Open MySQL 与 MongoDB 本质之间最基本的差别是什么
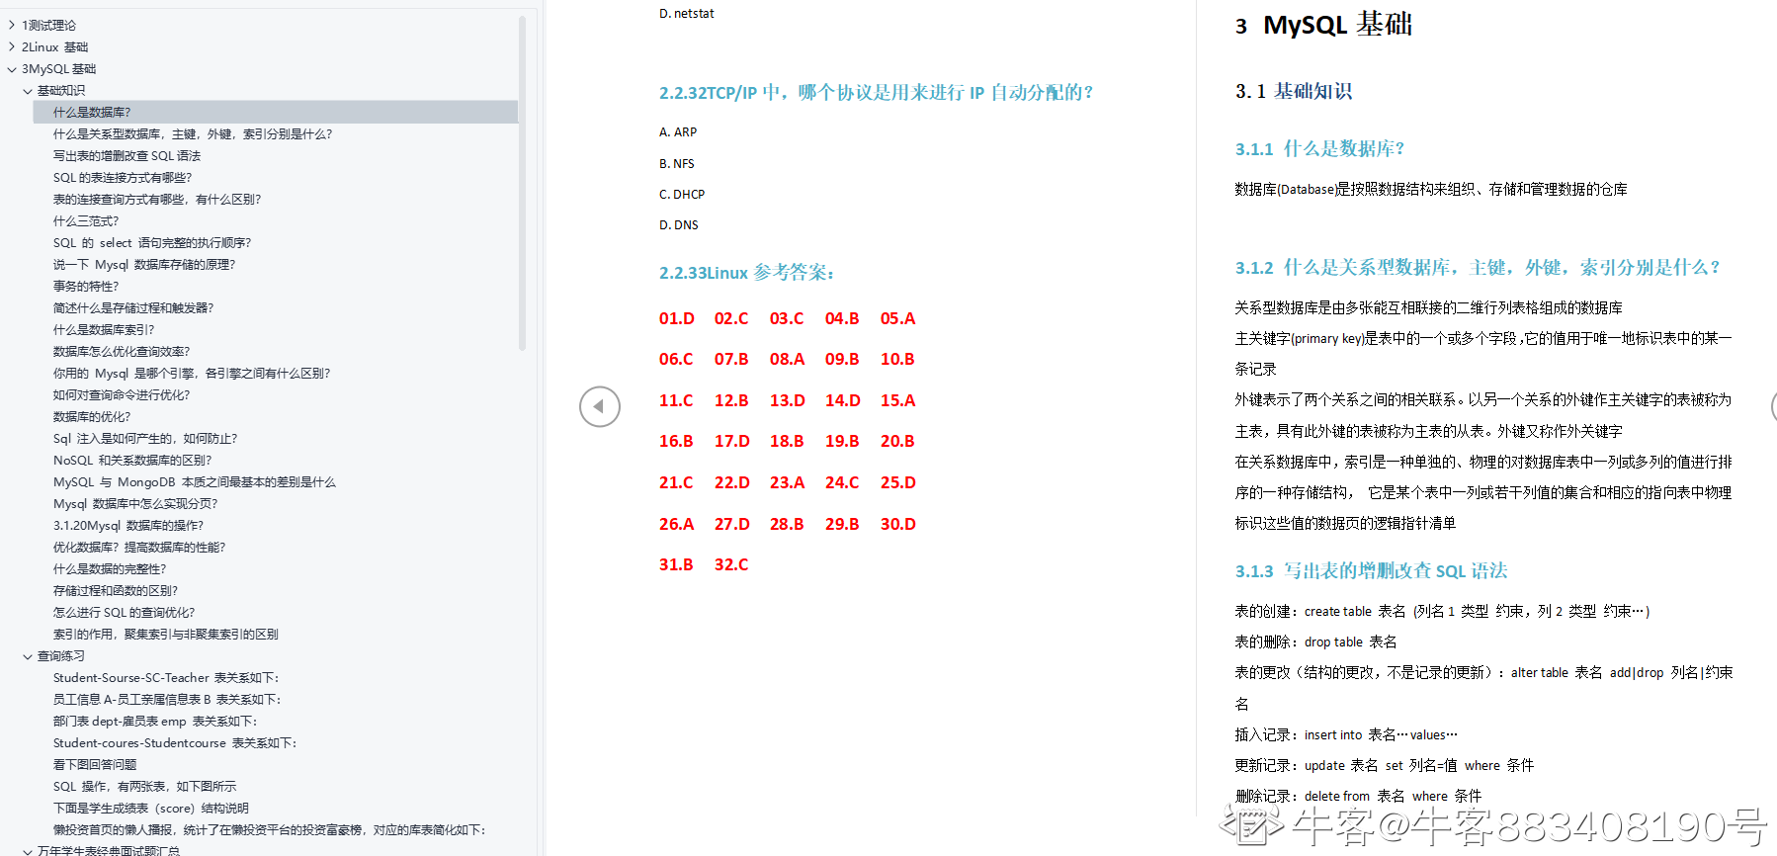1777x856 pixels. (195, 482)
